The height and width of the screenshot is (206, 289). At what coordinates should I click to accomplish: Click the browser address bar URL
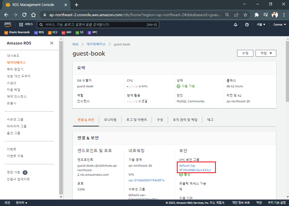tap(135, 15)
